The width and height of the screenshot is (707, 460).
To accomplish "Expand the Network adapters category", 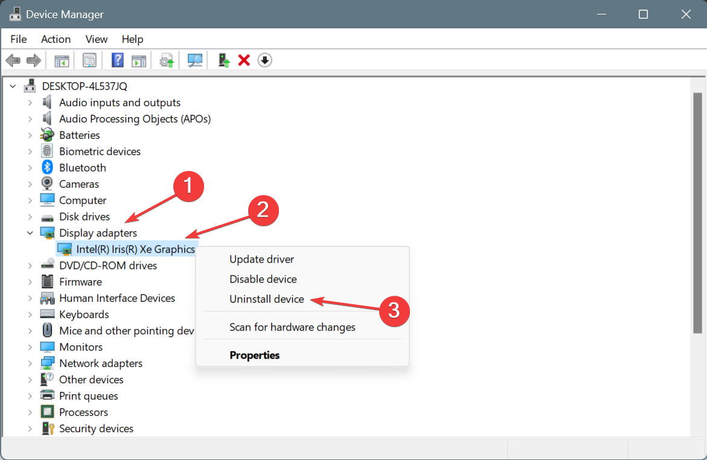I will pyautogui.click(x=30, y=363).
